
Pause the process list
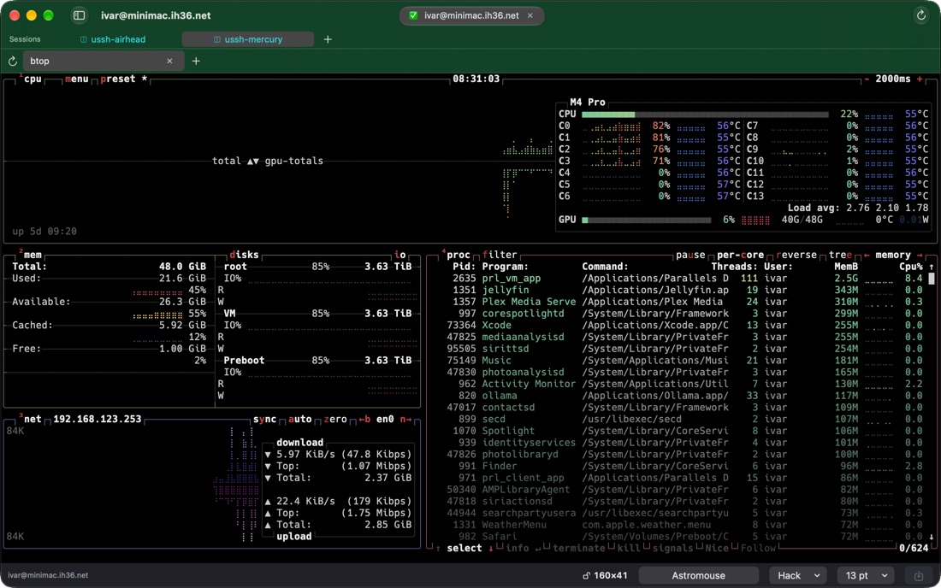point(690,256)
